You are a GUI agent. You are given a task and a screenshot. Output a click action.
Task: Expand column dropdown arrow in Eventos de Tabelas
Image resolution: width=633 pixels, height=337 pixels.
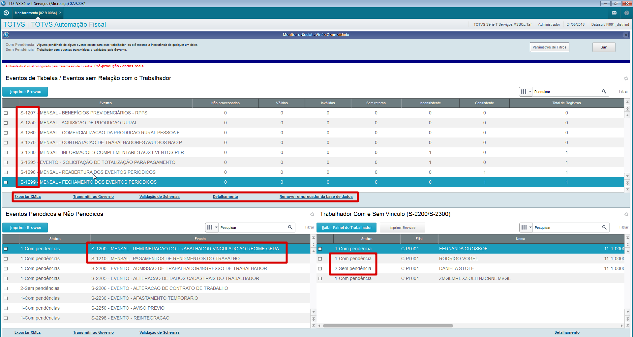pos(530,92)
